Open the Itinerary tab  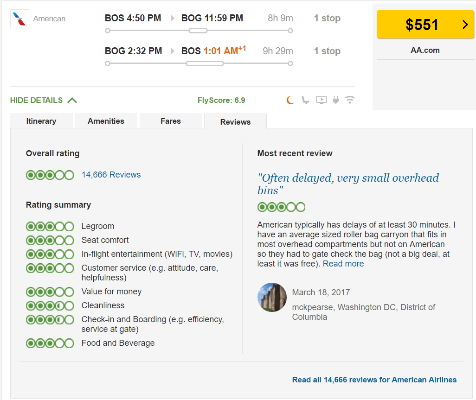click(x=41, y=121)
